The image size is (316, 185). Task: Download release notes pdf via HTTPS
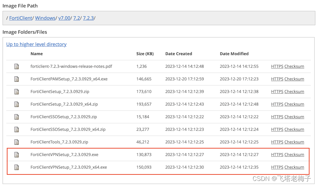pyautogui.click(x=277, y=66)
